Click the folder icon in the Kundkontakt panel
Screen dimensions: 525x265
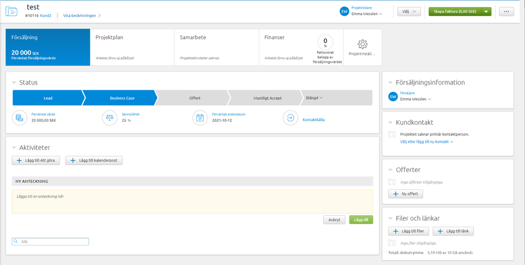[392, 134]
